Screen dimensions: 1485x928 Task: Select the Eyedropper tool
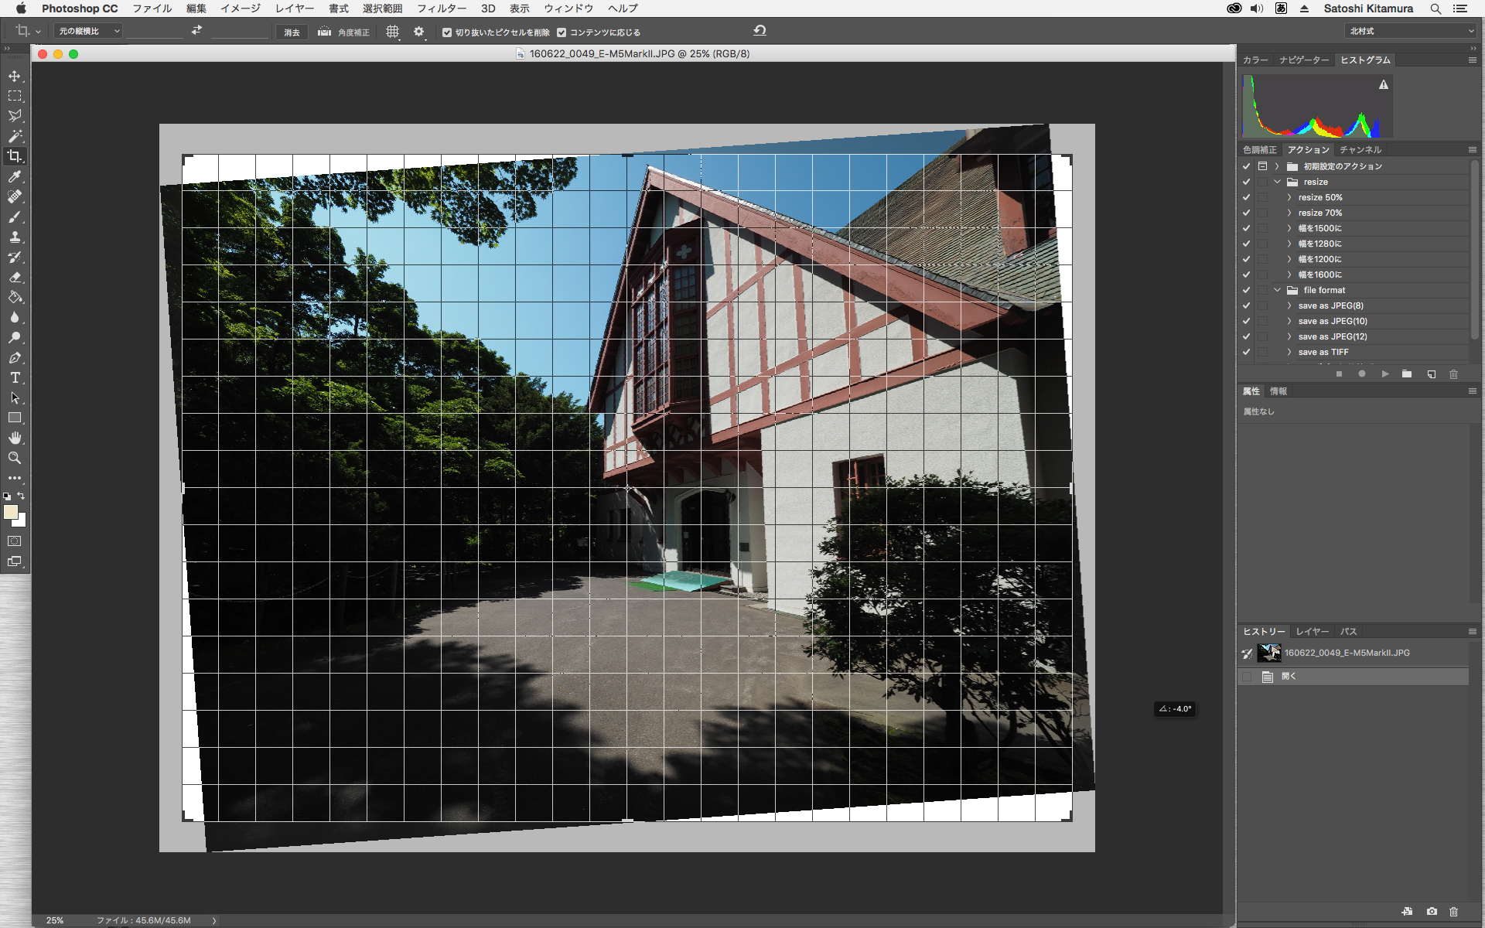click(15, 176)
